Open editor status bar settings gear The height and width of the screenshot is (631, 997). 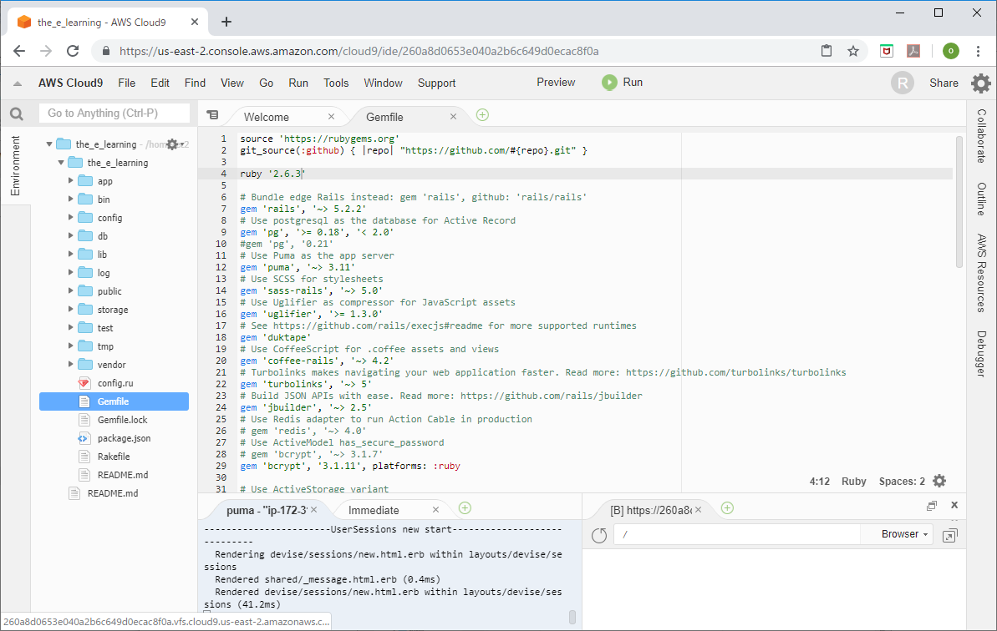tap(939, 482)
